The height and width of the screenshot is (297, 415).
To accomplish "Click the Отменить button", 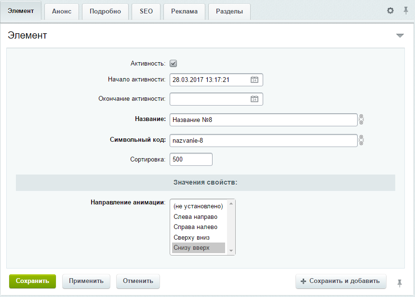I will tap(138, 281).
